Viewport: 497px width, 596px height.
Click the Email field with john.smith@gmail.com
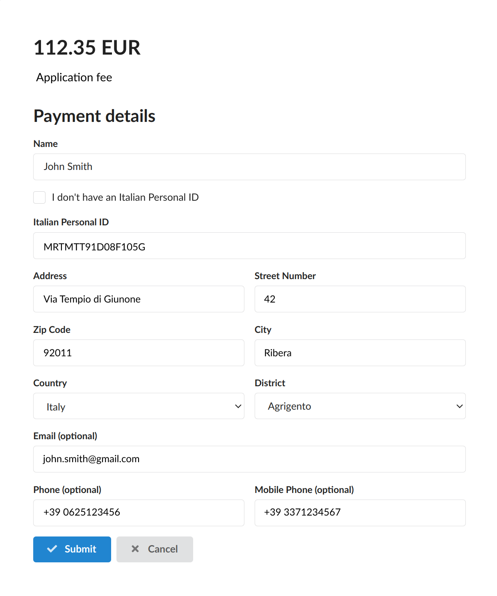tap(249, 459)
